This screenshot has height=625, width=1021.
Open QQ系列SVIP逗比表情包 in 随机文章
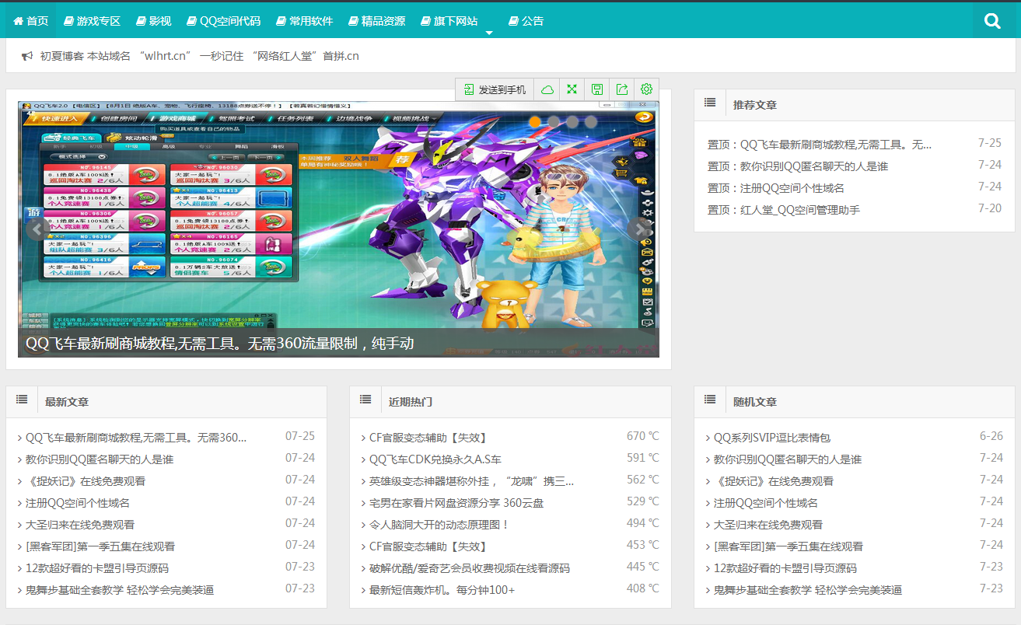coord(772,438)
